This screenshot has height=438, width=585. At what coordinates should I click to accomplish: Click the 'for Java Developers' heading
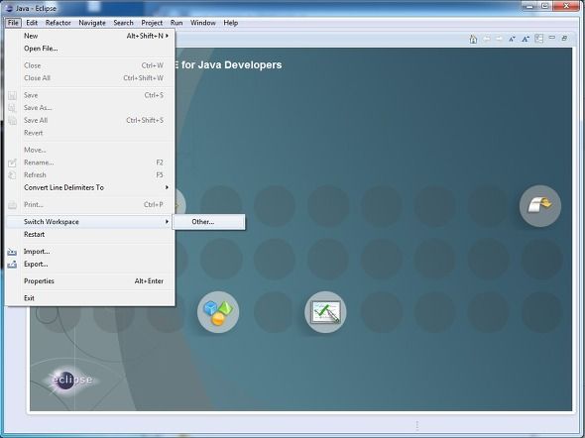click(x=231, y=64)
